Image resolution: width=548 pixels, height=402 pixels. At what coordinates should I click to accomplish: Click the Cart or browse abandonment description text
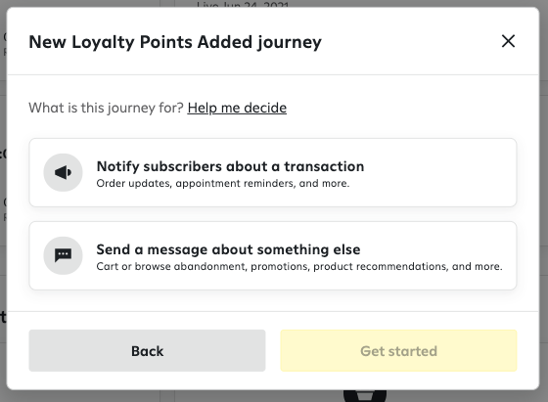[299, 266]
